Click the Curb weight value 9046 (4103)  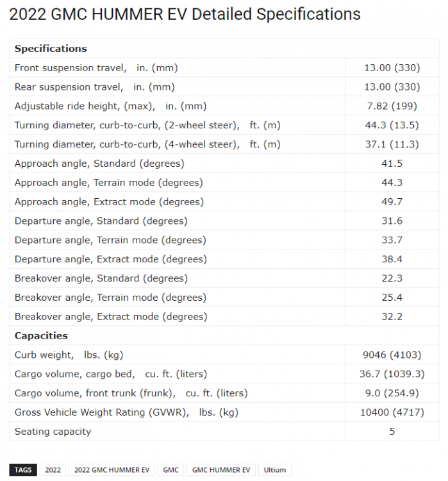[x=392, y=355]
